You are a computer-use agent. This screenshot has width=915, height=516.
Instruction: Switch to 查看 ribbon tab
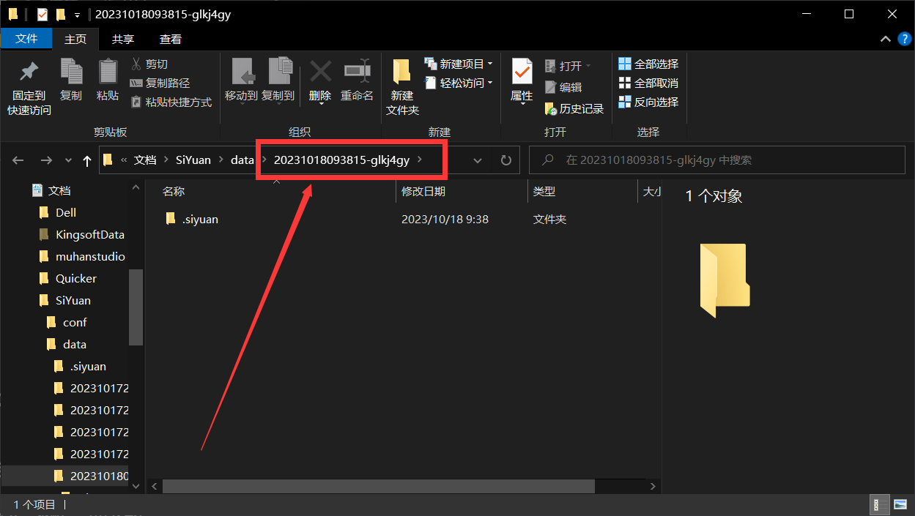pos(171,39)
